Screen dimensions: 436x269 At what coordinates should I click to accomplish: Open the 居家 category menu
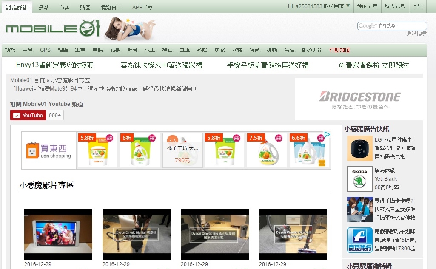pos(219,50)
